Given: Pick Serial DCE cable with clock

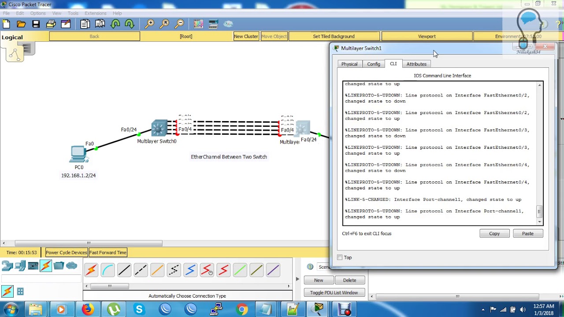Looking at the screenshot, I should 207,270.
